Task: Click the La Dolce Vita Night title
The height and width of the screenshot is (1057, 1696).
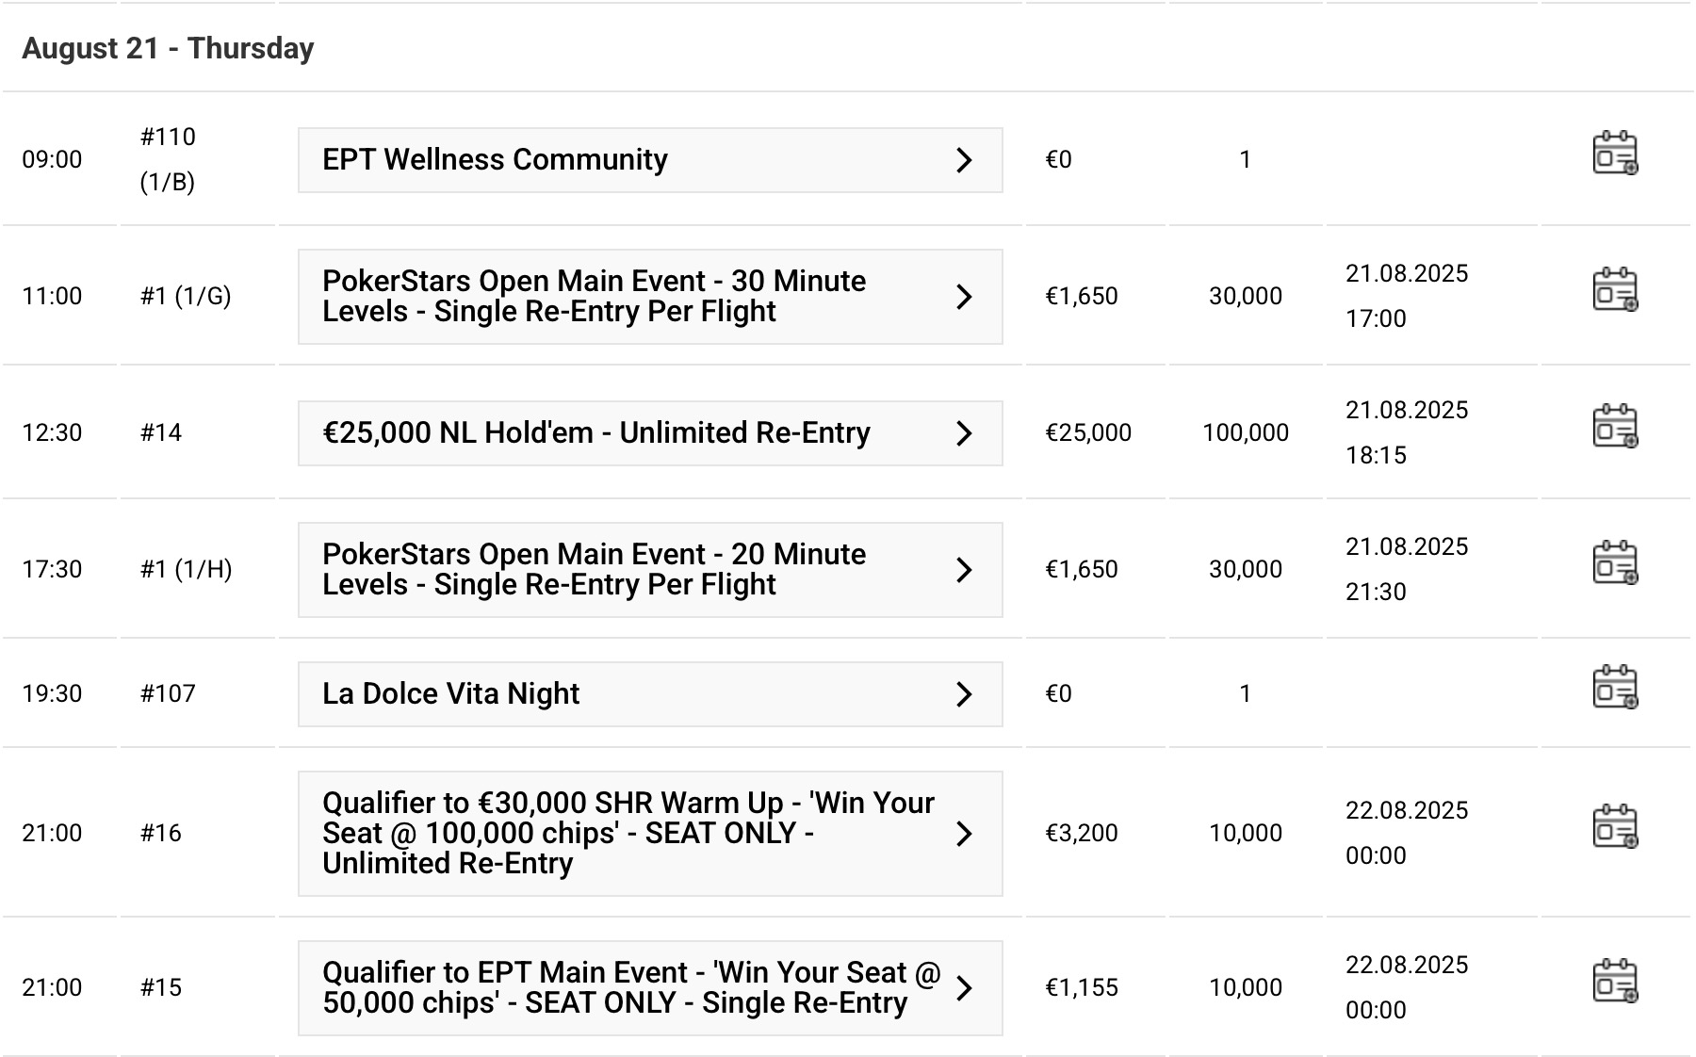Action: (450, 694)
